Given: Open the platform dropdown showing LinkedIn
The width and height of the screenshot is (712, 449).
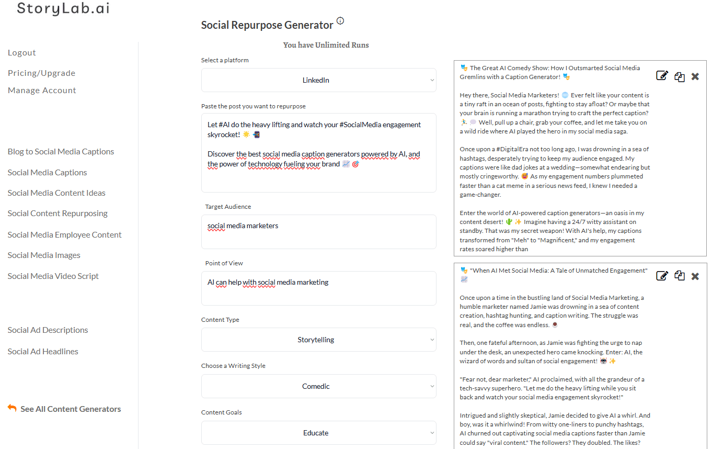Looking at the screenshot, I should point(318,80).
